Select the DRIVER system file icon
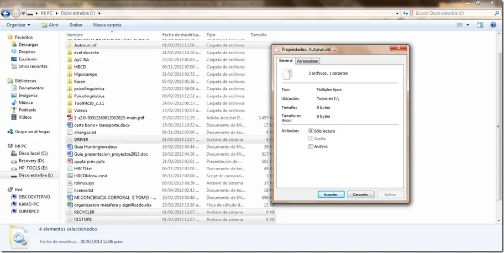 pyautogui.click(x=70, y=140)
